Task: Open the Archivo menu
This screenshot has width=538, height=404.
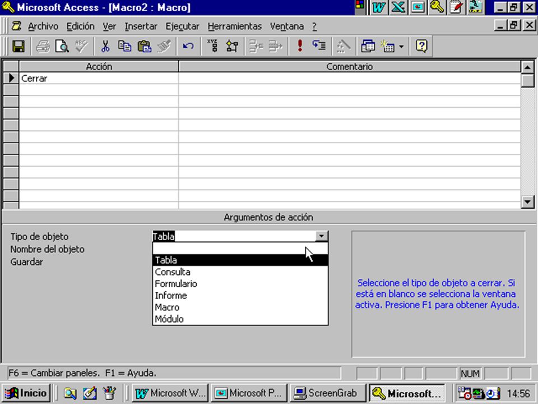Action: point(43,26)
